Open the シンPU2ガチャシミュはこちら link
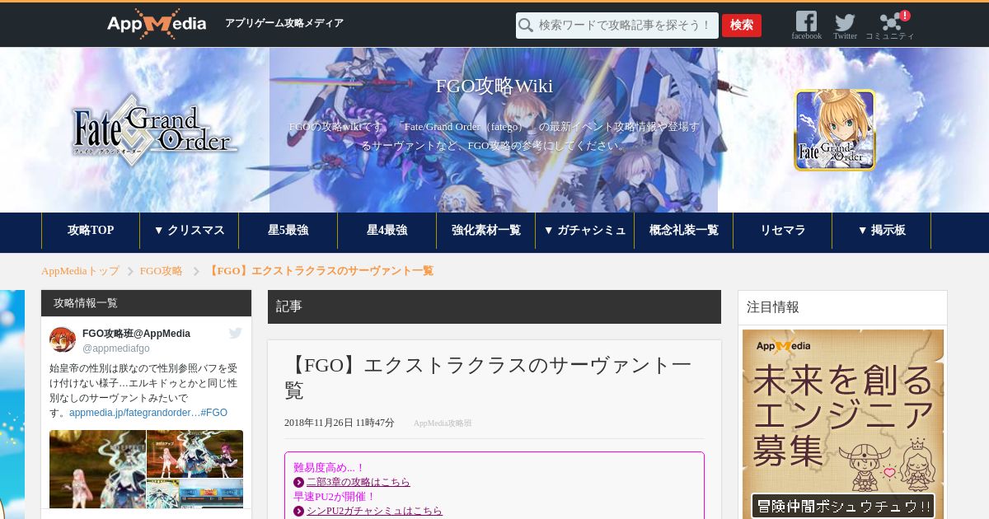 tap(374, 512)
